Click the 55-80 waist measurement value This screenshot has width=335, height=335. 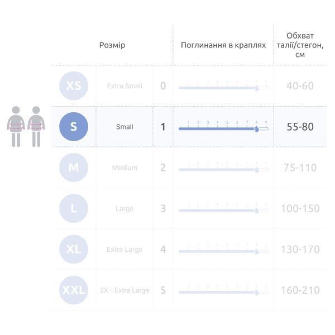(300, 127)
